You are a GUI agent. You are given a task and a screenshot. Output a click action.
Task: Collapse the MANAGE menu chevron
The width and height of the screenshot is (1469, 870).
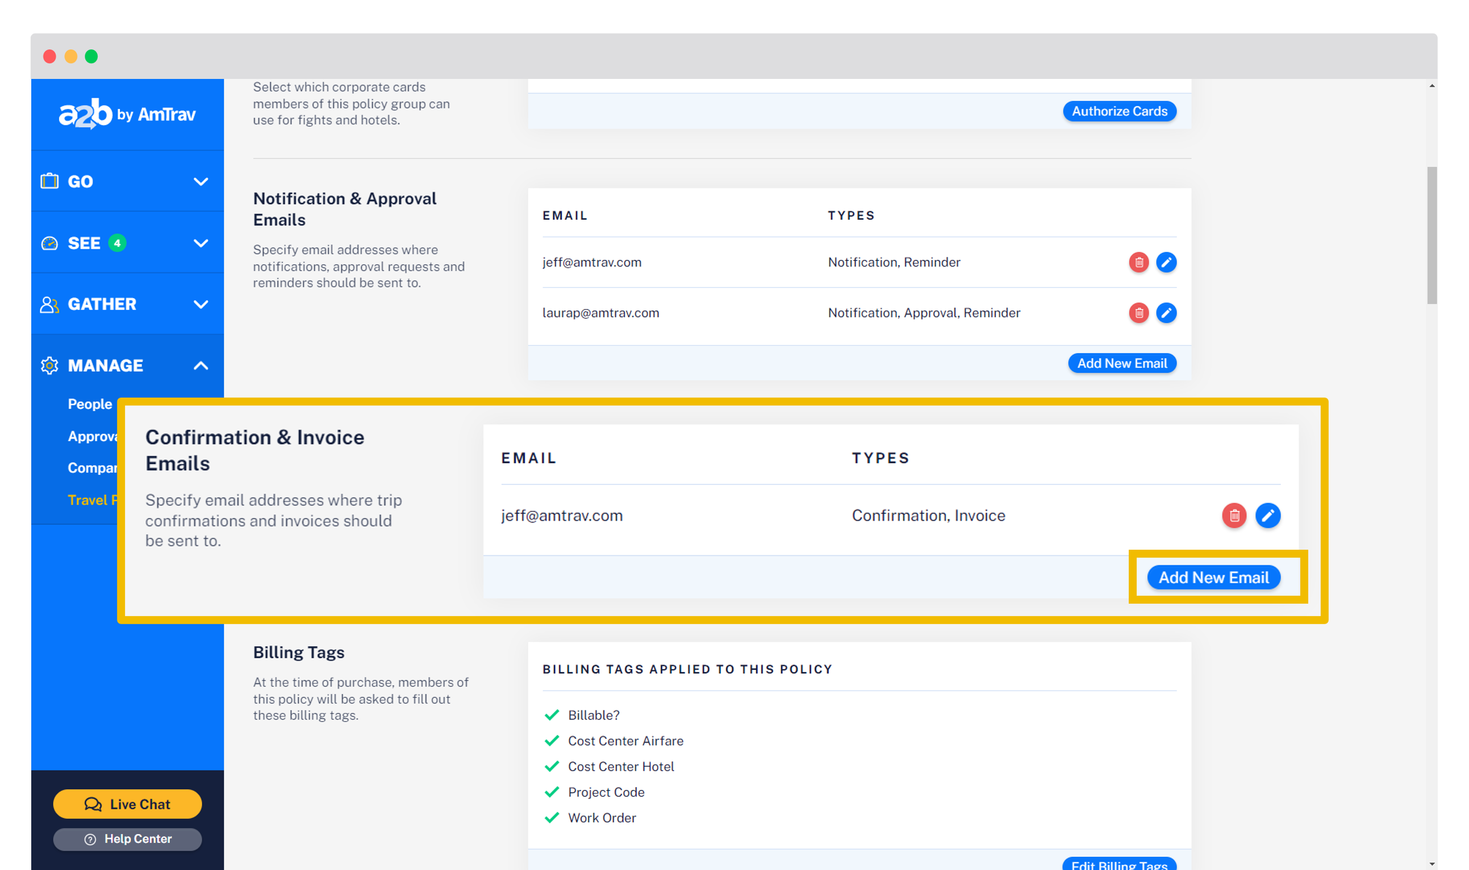pos(201,365)
